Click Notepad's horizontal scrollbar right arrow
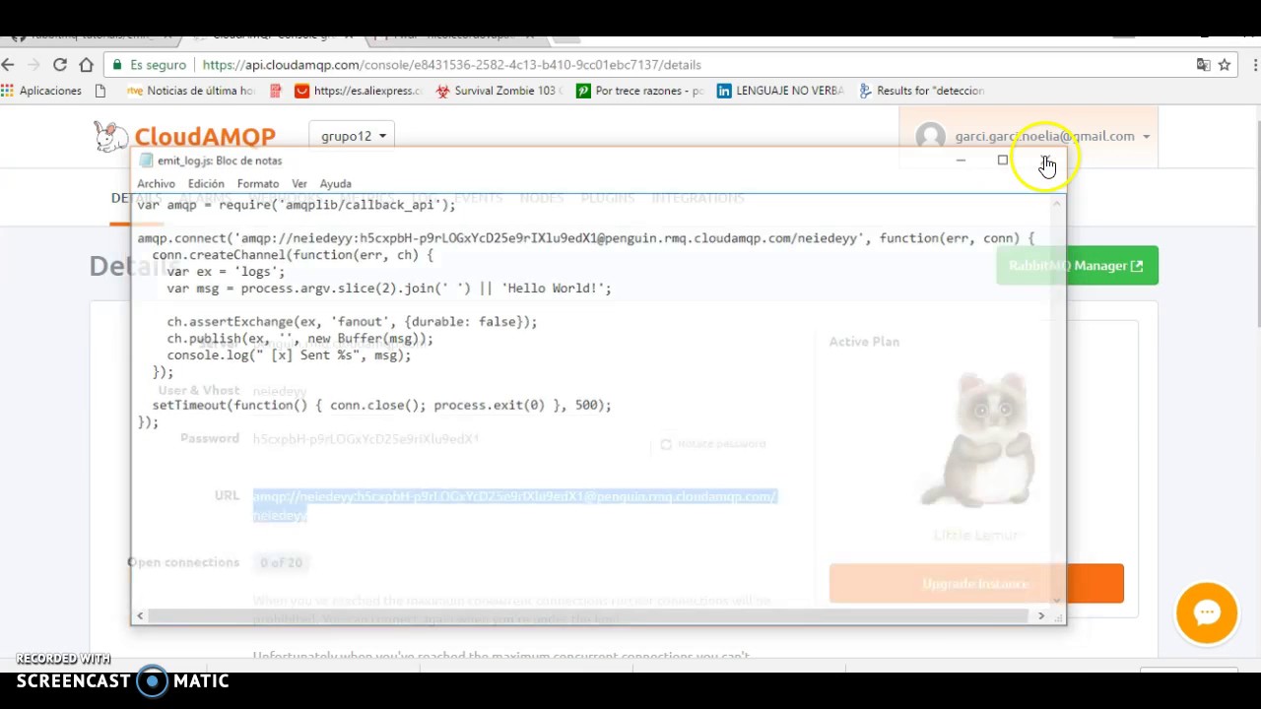The image size is (1261, 709). 1041,616
